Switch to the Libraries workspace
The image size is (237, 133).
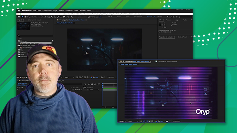pos(160,17)
